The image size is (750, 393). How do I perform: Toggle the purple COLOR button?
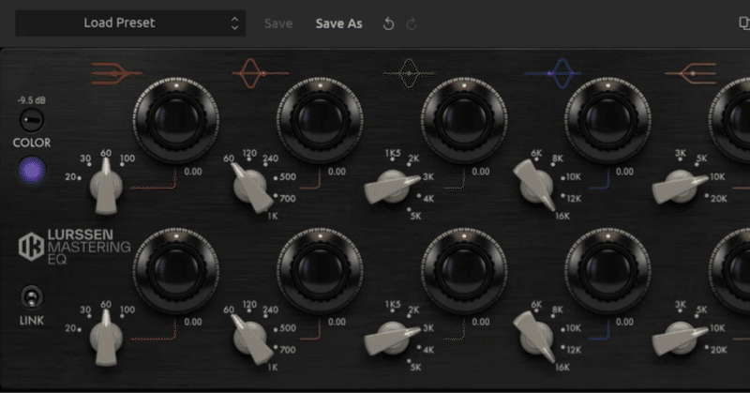32,170
